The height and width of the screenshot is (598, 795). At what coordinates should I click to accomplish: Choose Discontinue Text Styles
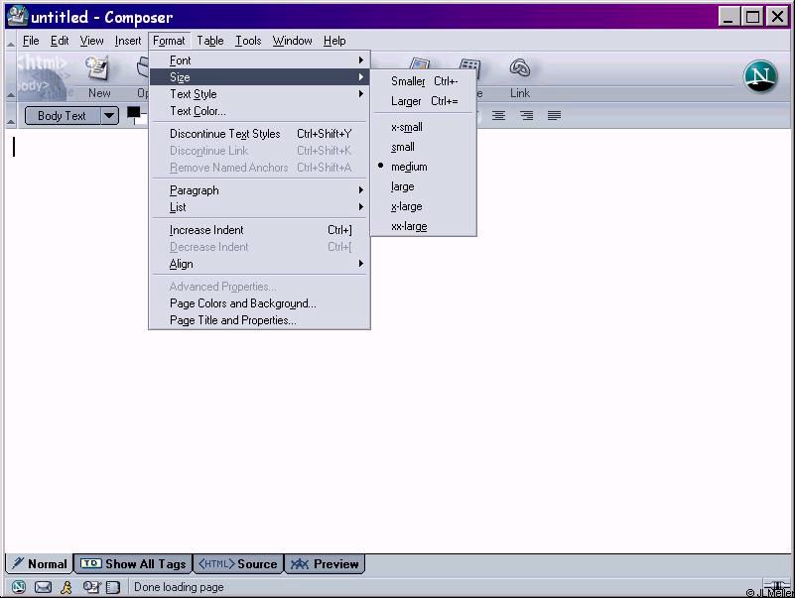(x=259, y=133)
